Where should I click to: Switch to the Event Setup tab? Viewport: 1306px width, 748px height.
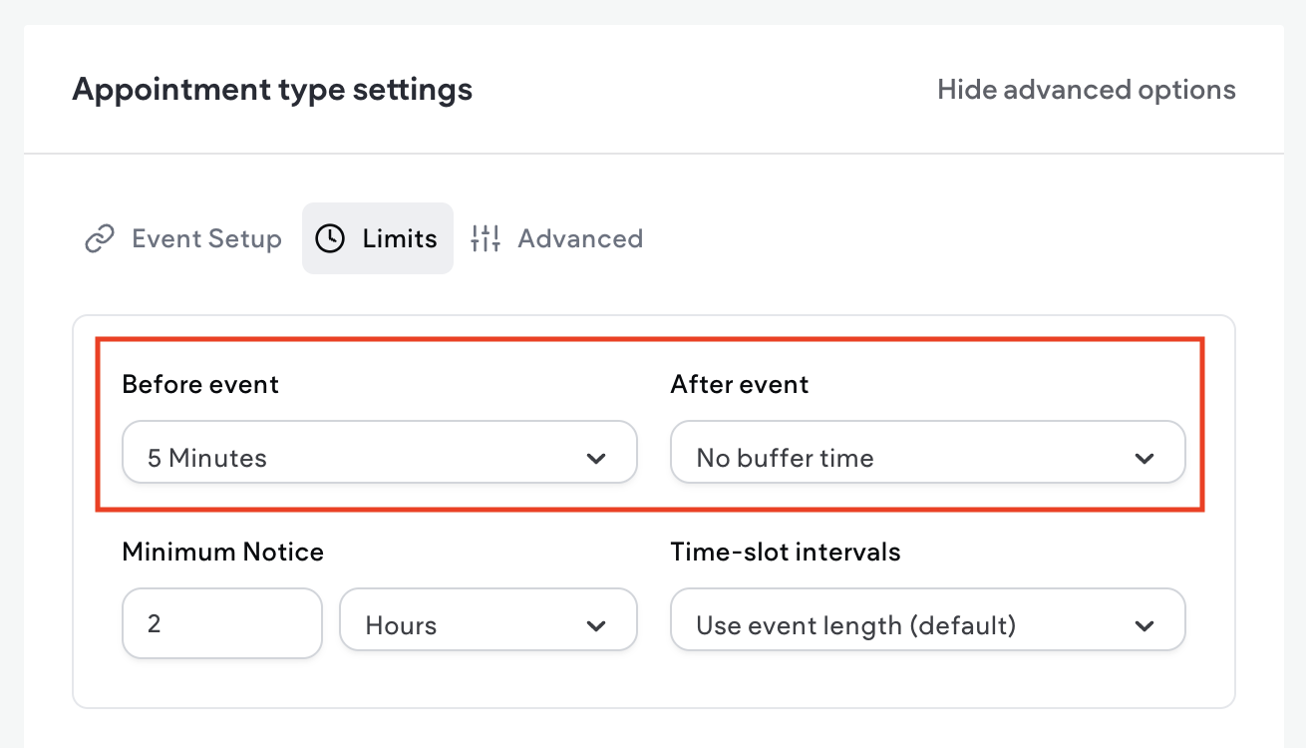[206, 239]
